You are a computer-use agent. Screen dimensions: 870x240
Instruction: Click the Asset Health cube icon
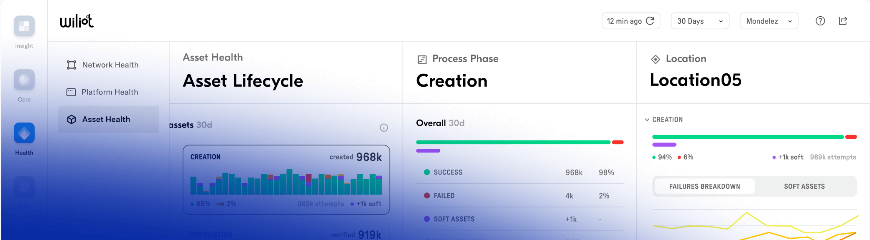tap(71, 120)
